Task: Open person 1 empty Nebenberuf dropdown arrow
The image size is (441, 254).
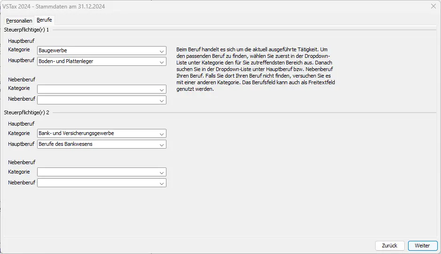Action: [162, 100]
